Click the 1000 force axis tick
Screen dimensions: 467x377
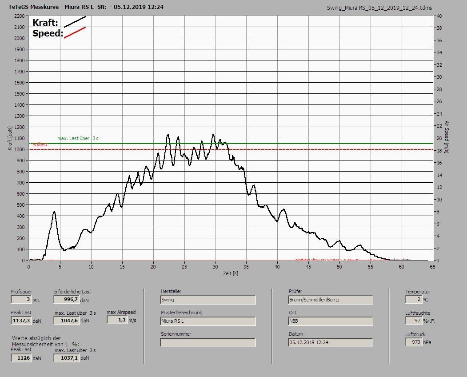click(20, 149)
